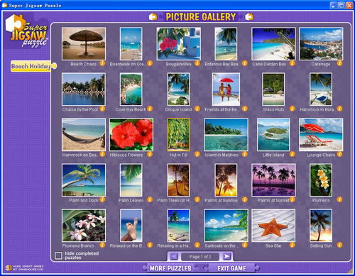Select the Palms at Sunset thumbnail
Image resolution: width=355 pixels, height=276 pixels.
point(273,180)
